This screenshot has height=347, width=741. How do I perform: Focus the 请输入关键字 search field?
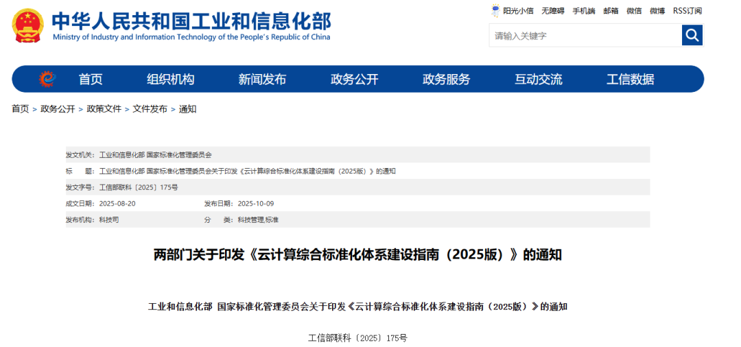[585, 36]
